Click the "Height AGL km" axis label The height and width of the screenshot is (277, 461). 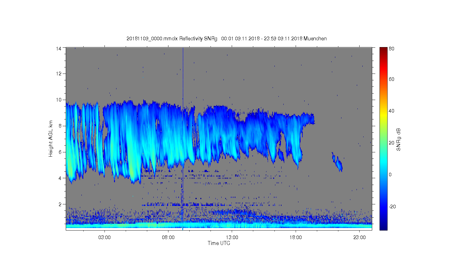(51, 138)
